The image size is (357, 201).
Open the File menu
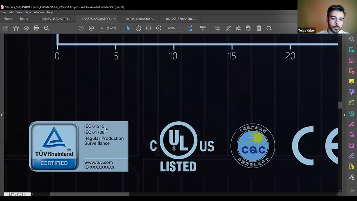(x=4, y=12)
